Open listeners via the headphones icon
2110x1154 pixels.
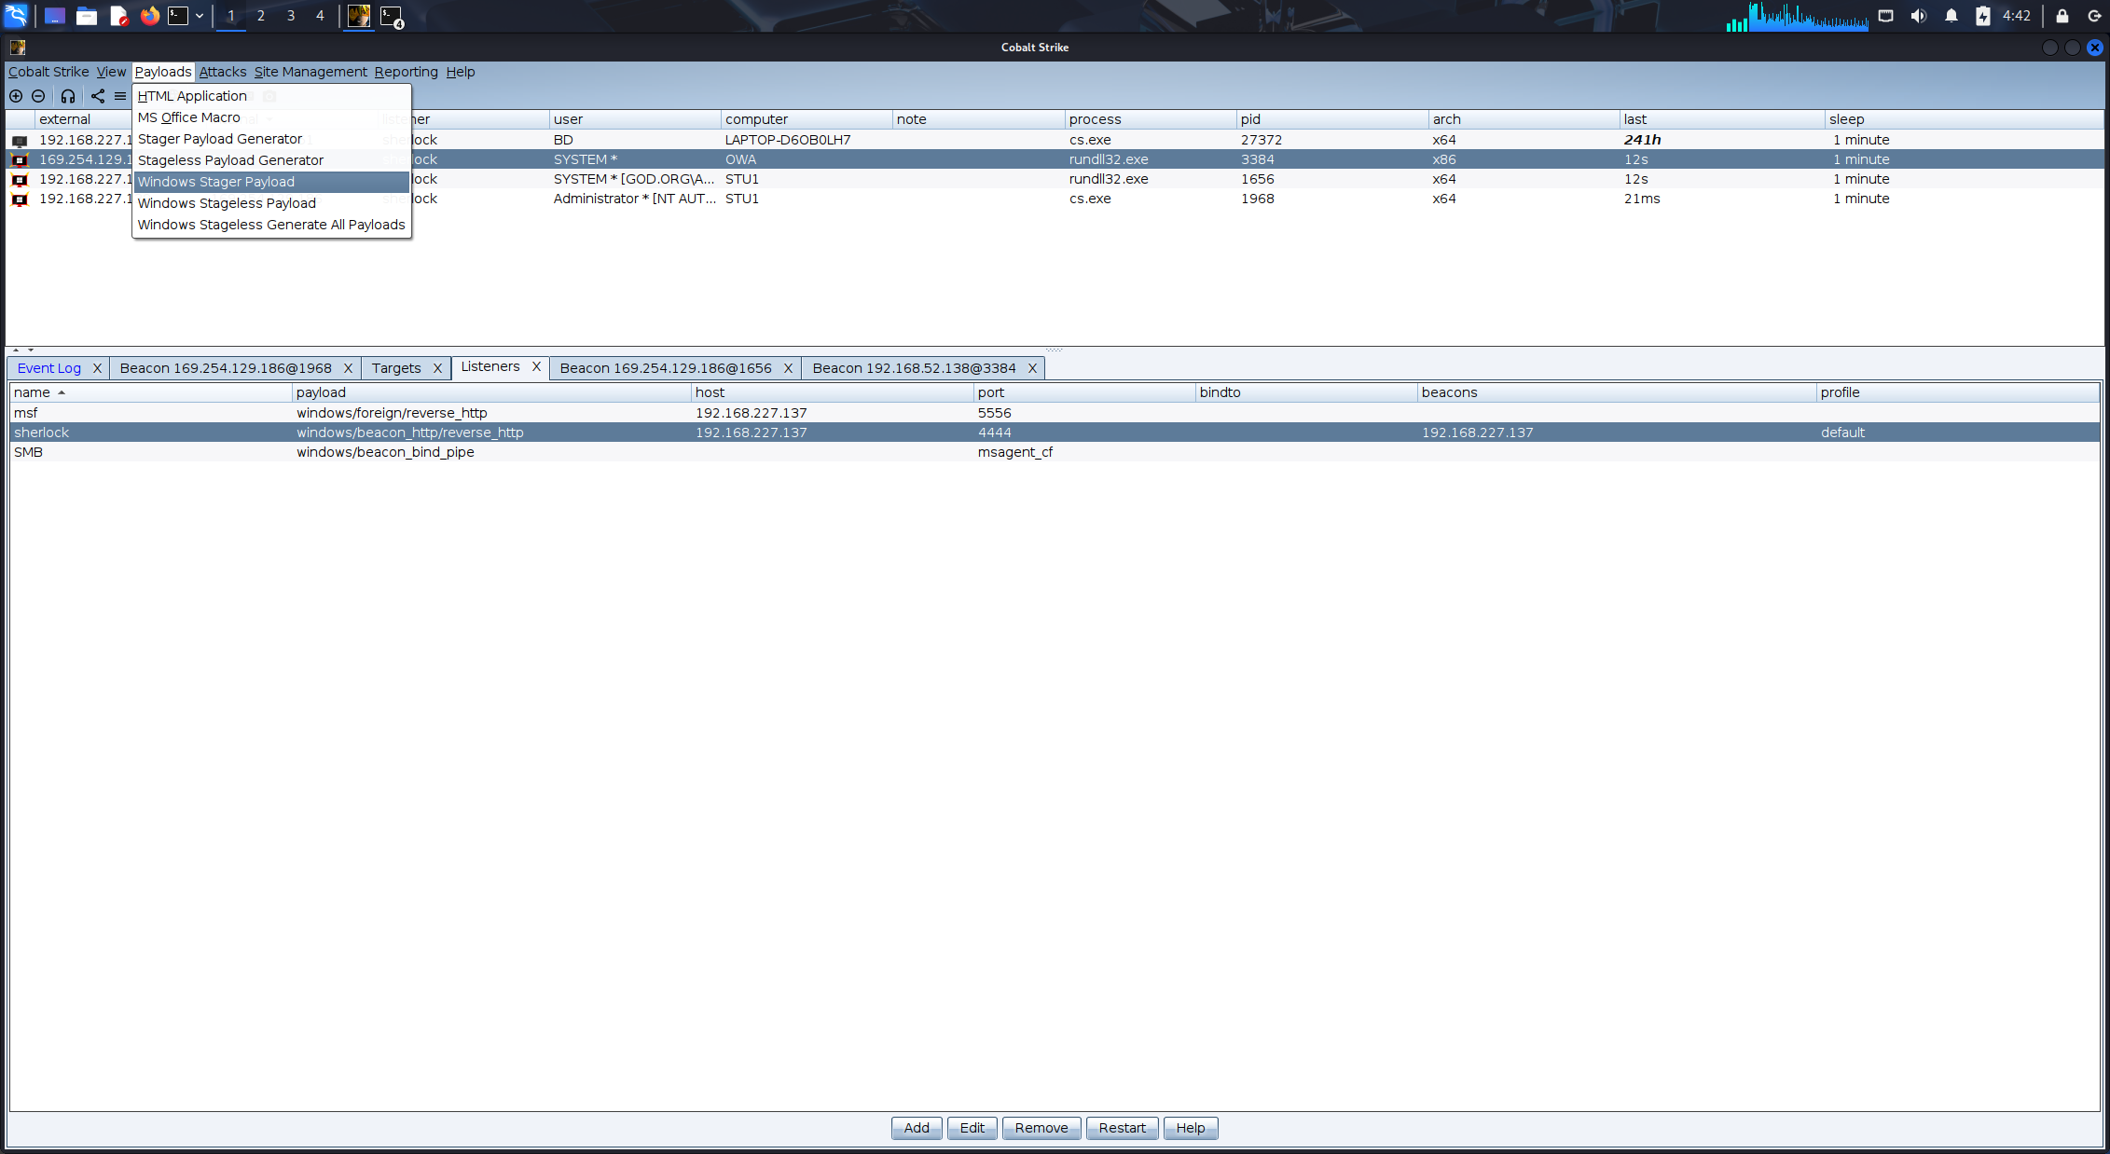(68, 96)
